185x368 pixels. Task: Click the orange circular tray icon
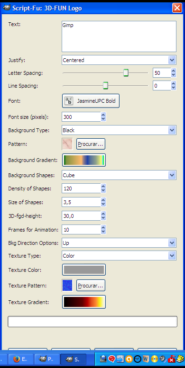[x=129, y=359]
